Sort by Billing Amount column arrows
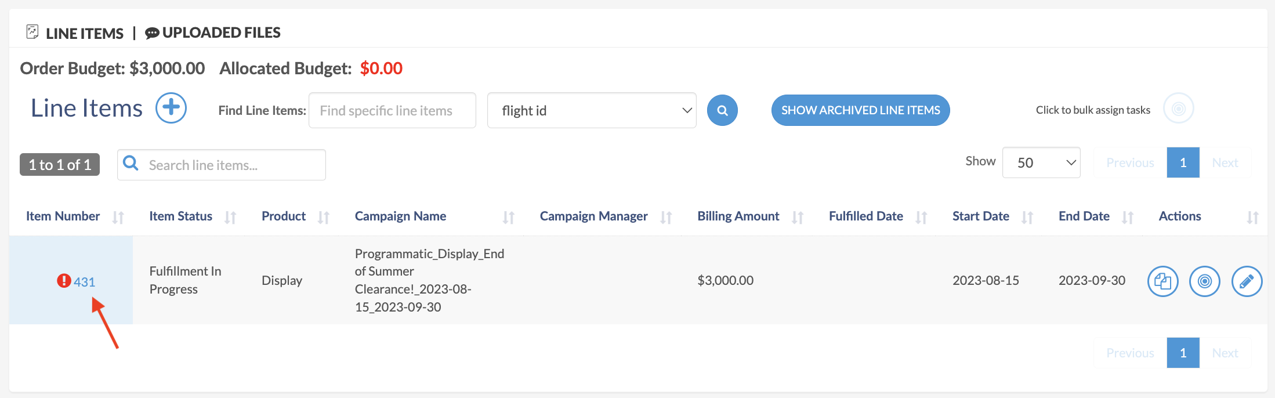Screen dimensions: 1275x398 798,218
